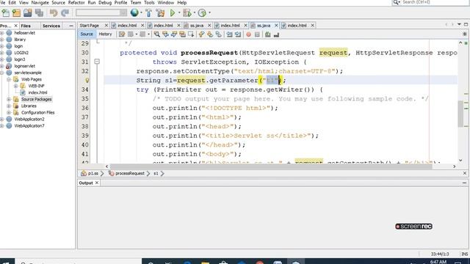The height and width of the screenshot is (264, 470).
Task: Expand the library project node
Action: pyautogui.click(x=1, y=40)
